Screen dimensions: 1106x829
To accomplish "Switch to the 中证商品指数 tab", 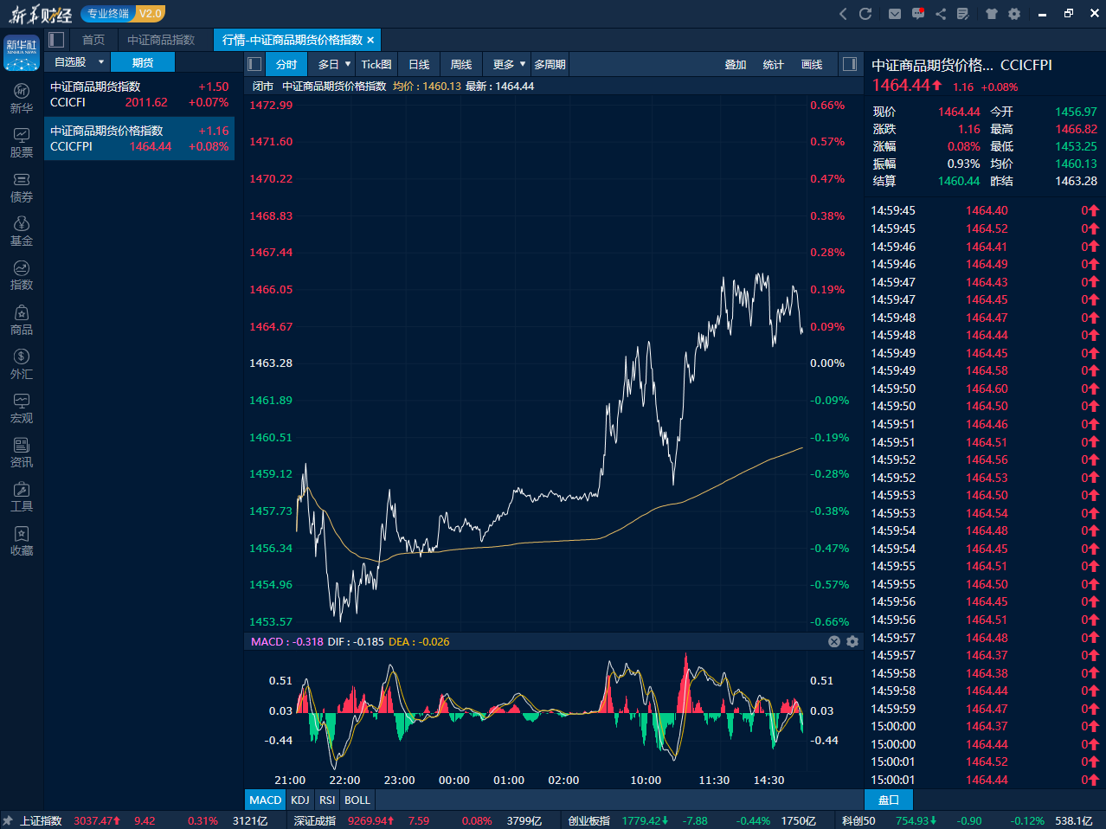I will coord(161,40).
